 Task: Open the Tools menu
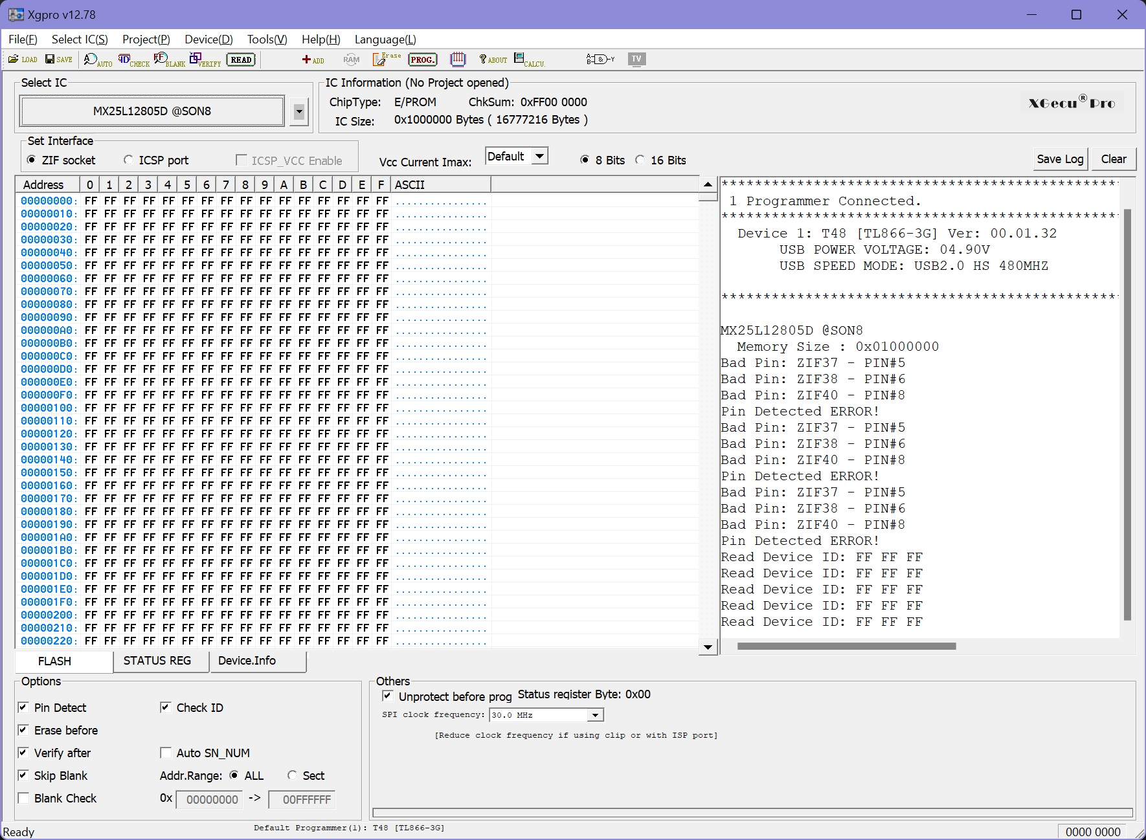point(267,39)
